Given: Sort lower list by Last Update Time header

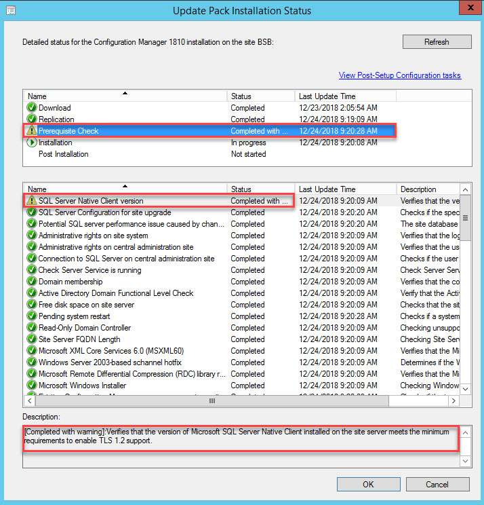Looking at the screenshot, I should point(346,189).
